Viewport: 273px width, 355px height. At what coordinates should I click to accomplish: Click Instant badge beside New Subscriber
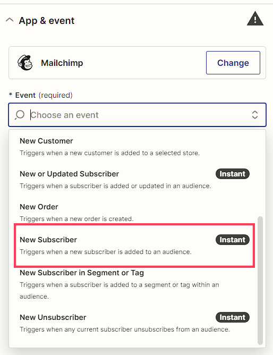coord(233,240)
